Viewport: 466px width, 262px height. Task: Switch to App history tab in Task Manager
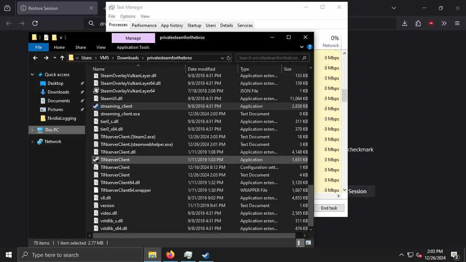coord(172,25)
